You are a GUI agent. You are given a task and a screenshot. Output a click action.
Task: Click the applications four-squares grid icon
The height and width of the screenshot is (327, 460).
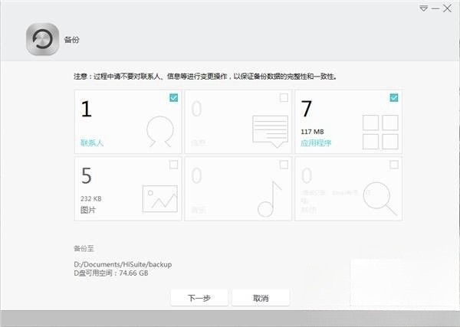(x=379, y=132)
